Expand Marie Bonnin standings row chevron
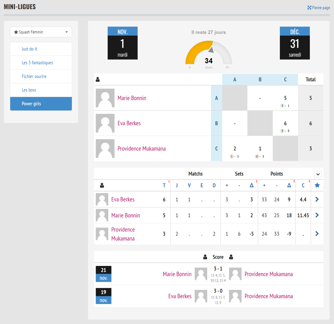Screen dimensions: 334x324 [x=317, y=215]
